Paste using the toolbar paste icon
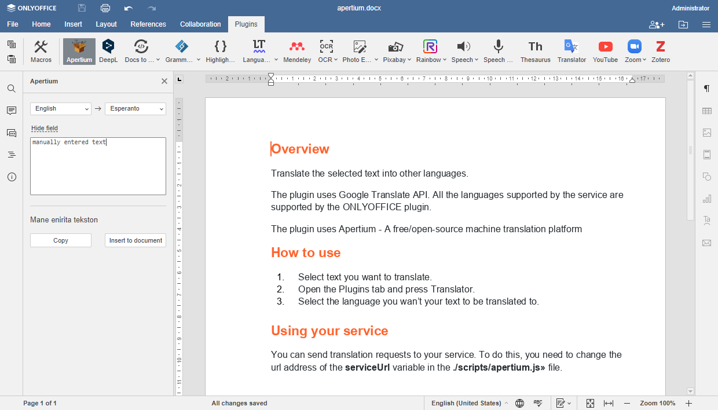This screenshot has height=410, width=718. pyautogui.click(x=12, y=58)
